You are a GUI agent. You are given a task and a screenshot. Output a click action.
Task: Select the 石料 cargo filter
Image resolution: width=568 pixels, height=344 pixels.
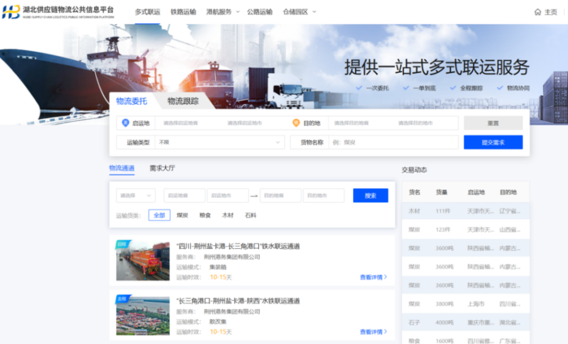pos(251,215)
